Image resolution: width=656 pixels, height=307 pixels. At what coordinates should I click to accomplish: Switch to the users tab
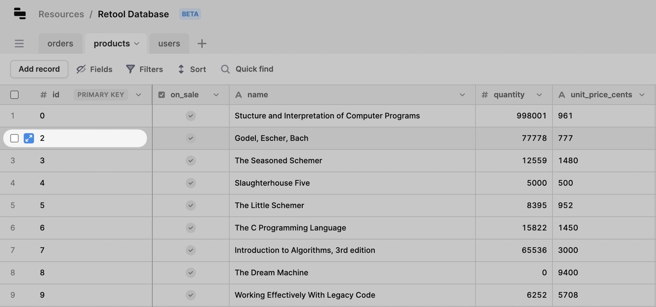[169, 43]
